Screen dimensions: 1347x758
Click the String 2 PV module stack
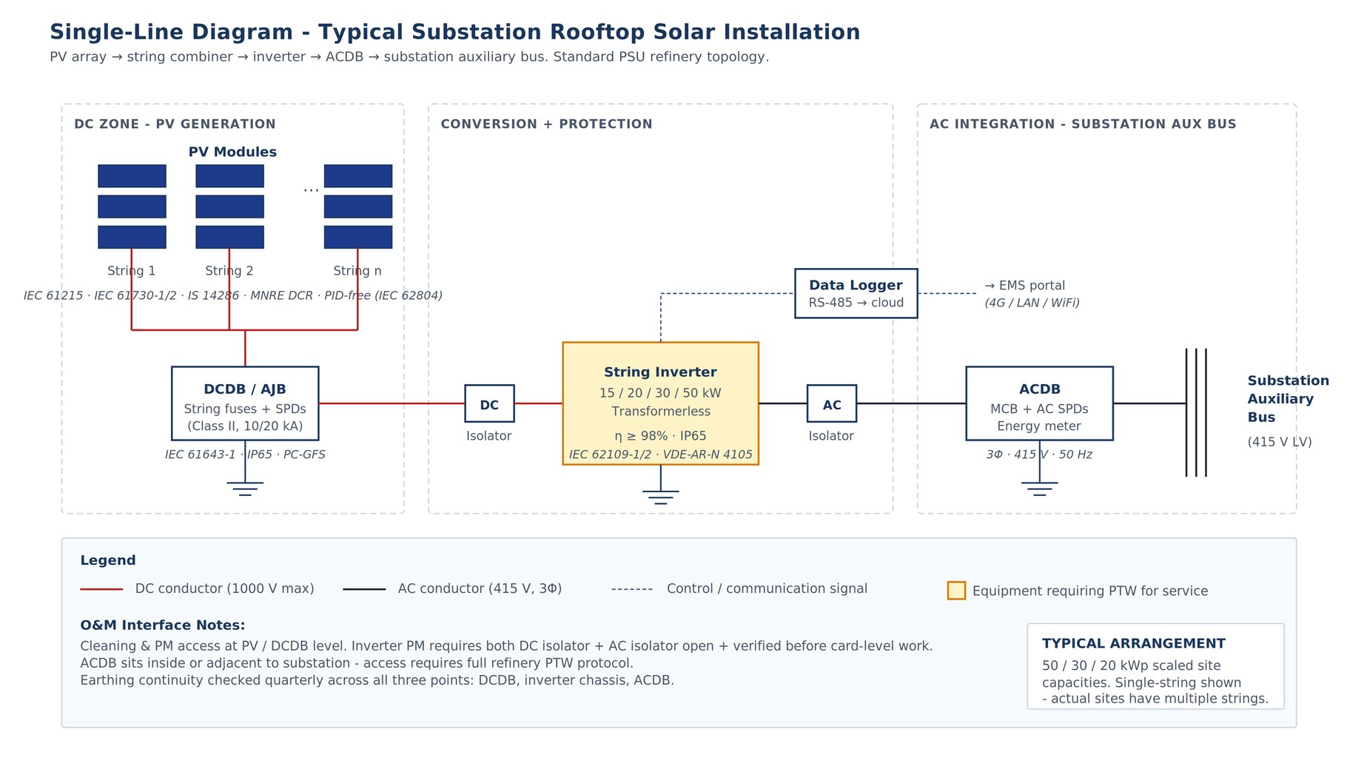(229, 207)
